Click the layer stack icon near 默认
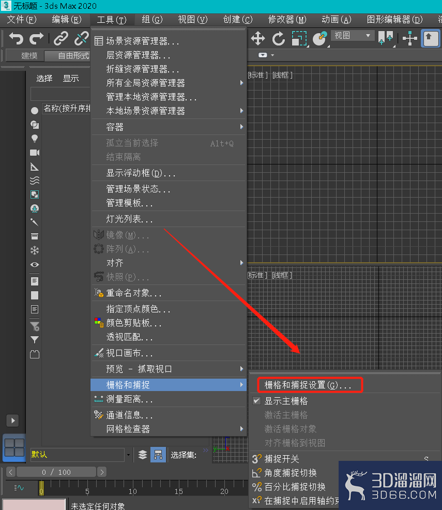Image resolution: width=442 pixels, height=510 pixels. [x=143, y=455]
